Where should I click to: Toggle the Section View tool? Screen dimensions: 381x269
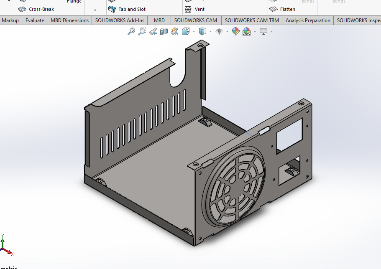(x=164, y=31)
